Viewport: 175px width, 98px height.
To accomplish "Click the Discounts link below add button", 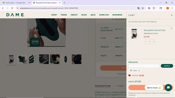I will pyautogui.click(x=122, y=74).
